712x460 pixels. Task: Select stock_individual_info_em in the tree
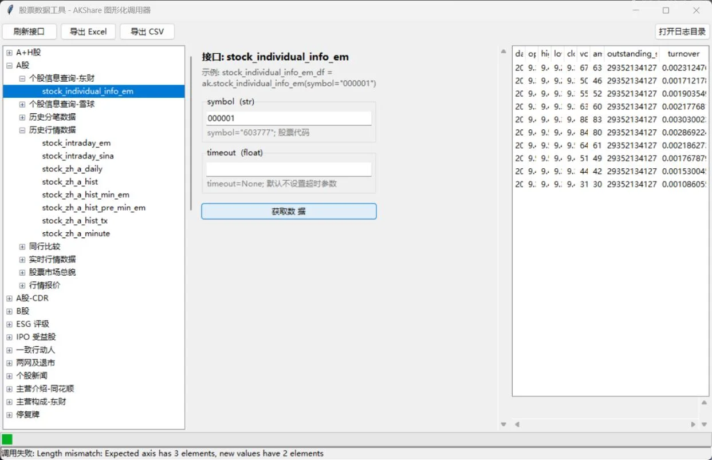point(94,92)
